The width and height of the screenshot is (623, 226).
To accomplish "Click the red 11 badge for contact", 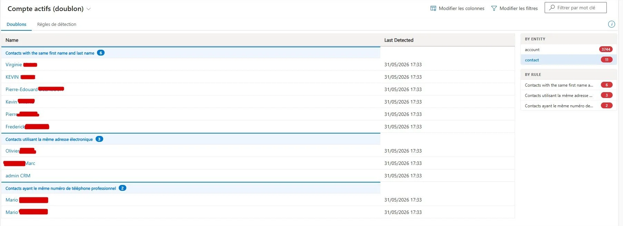I will pyautogui.click(x=606, y=60).
